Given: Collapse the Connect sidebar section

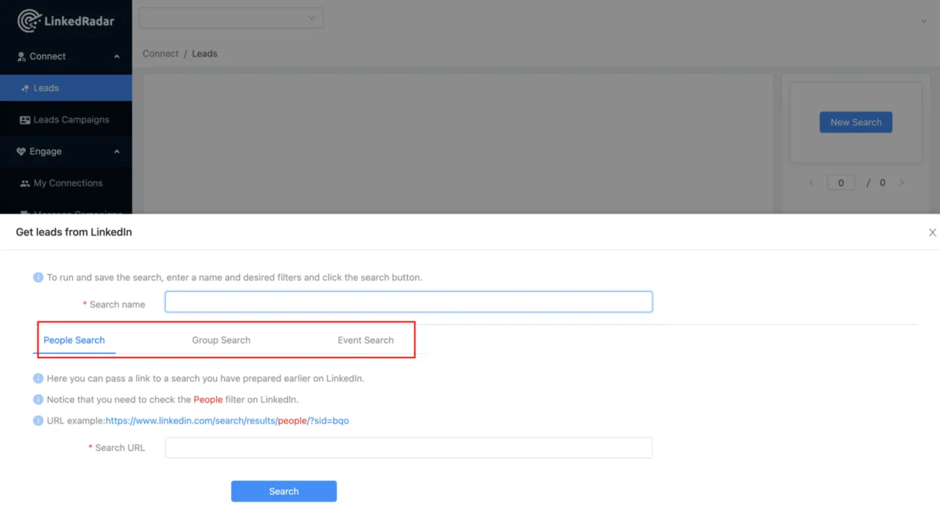Looking at the screenshot, I should coord(117,56).
